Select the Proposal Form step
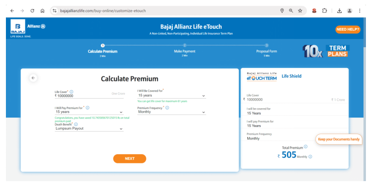The width and height of the screenshot is (371, 187). point(267,51)
